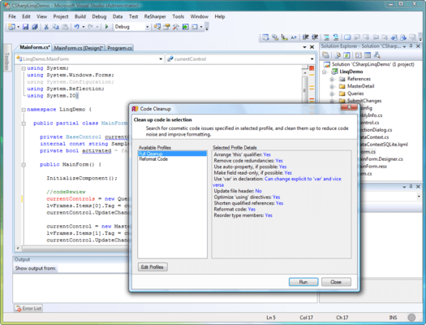Click the Edit Profiles button
Image resolution: width=426 pixels, height=325 pixels.
(153, 267)
